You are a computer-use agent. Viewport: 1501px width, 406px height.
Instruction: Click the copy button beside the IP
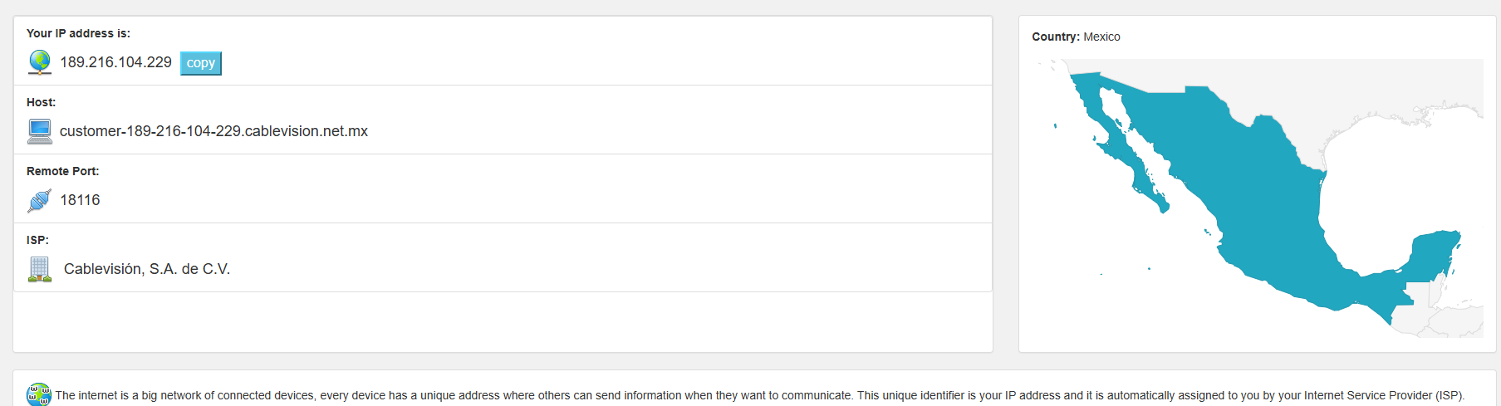pyautogui.click(x=201, y=63)
